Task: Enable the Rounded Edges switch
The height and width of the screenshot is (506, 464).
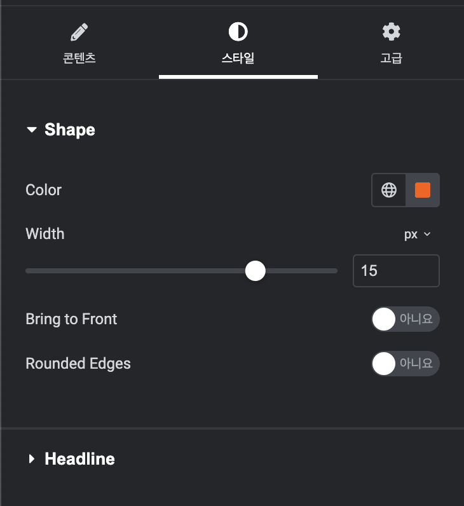Action: [x=406, y=364]
